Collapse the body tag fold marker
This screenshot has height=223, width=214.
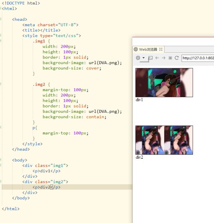[1, 160]
